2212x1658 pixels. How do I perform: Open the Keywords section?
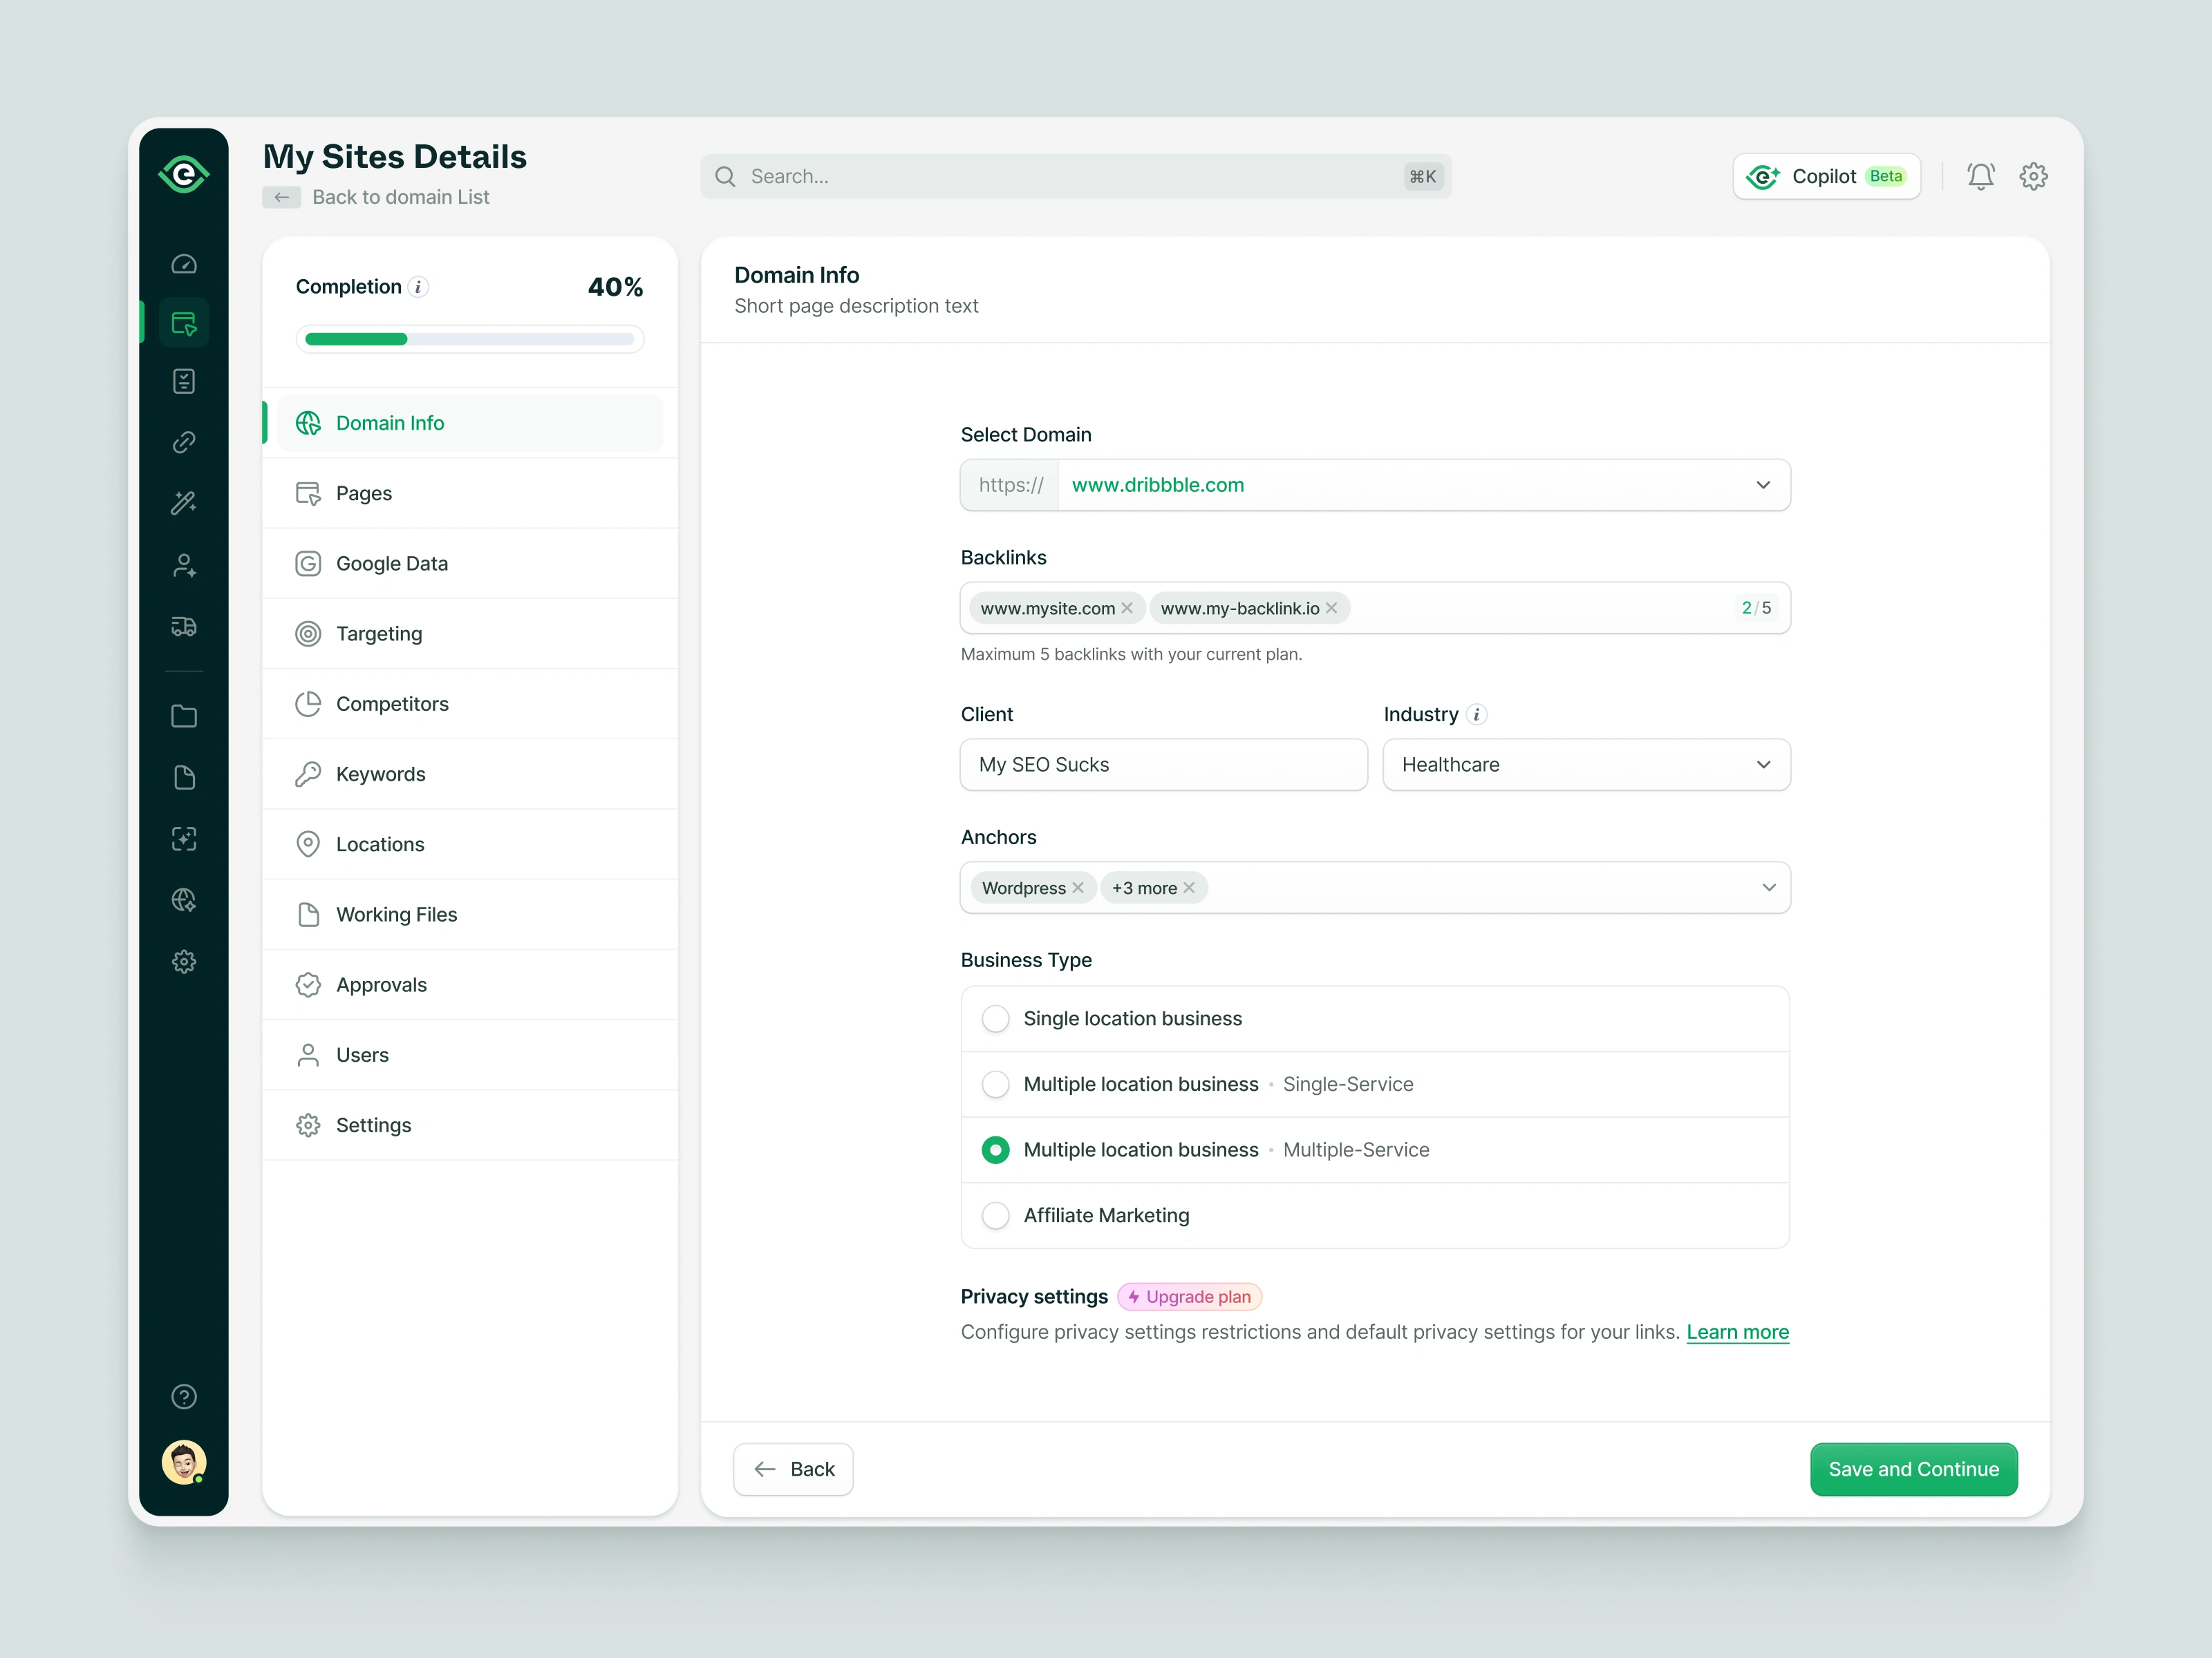(380, 774)
